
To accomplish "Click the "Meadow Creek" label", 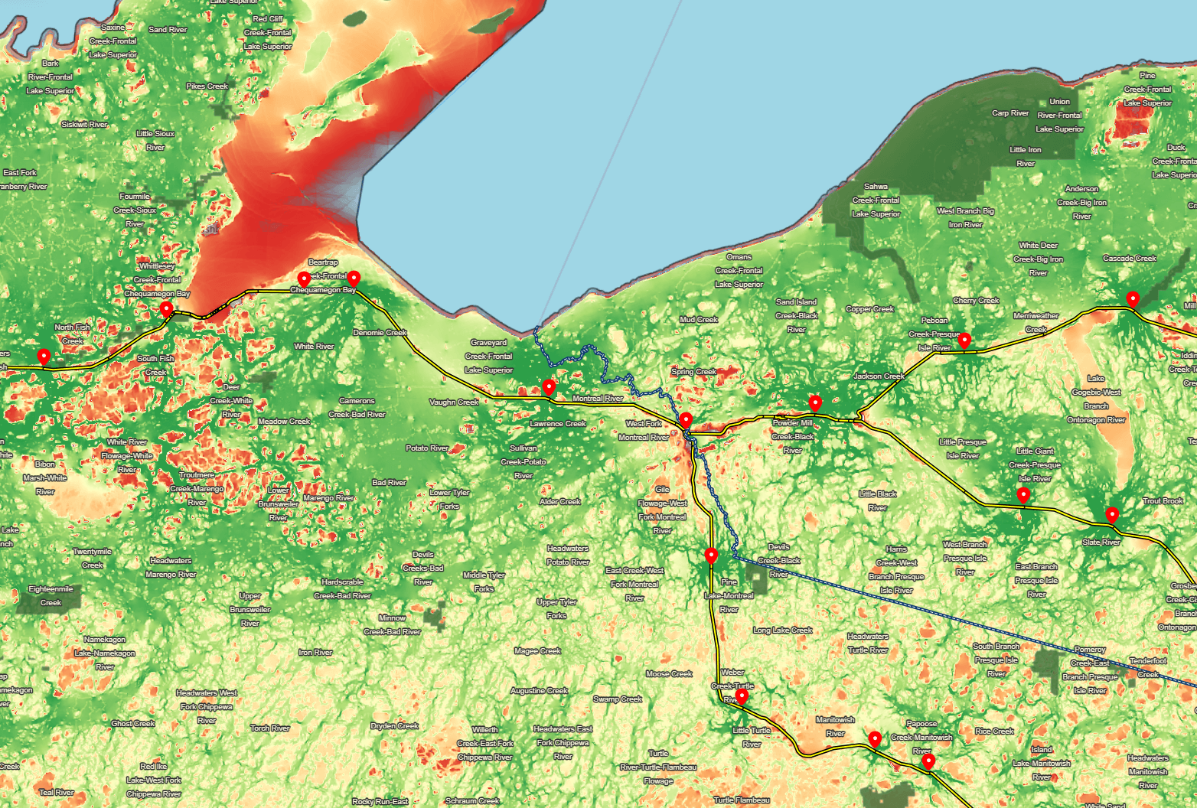I will tap(284, 422).
